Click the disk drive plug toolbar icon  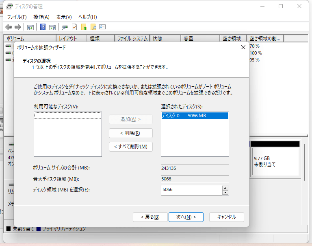click(x=65, y=27)
